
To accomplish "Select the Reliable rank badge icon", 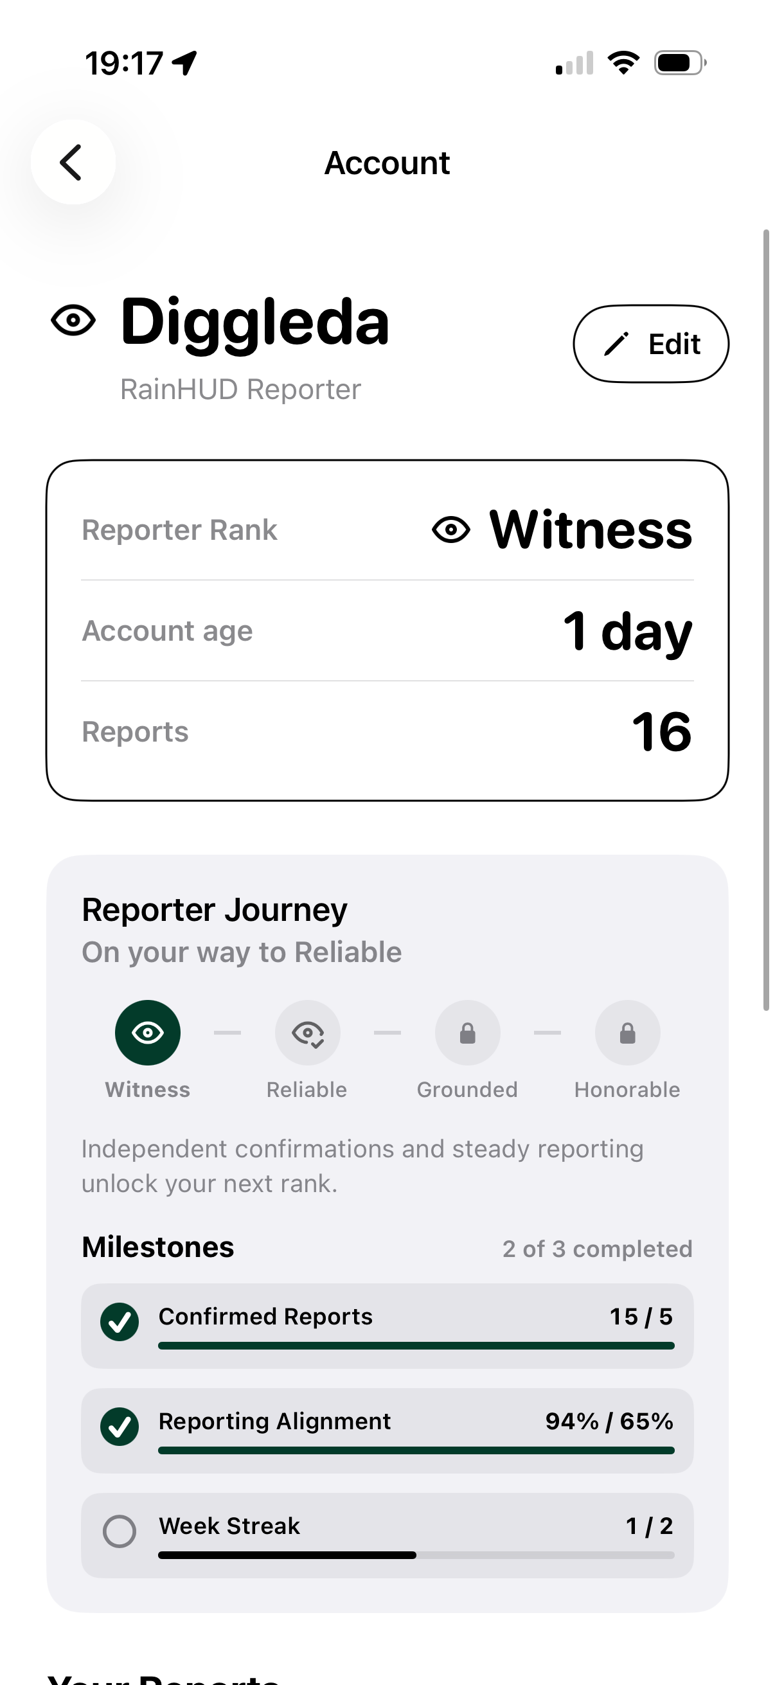I will tap(307, 1033).
